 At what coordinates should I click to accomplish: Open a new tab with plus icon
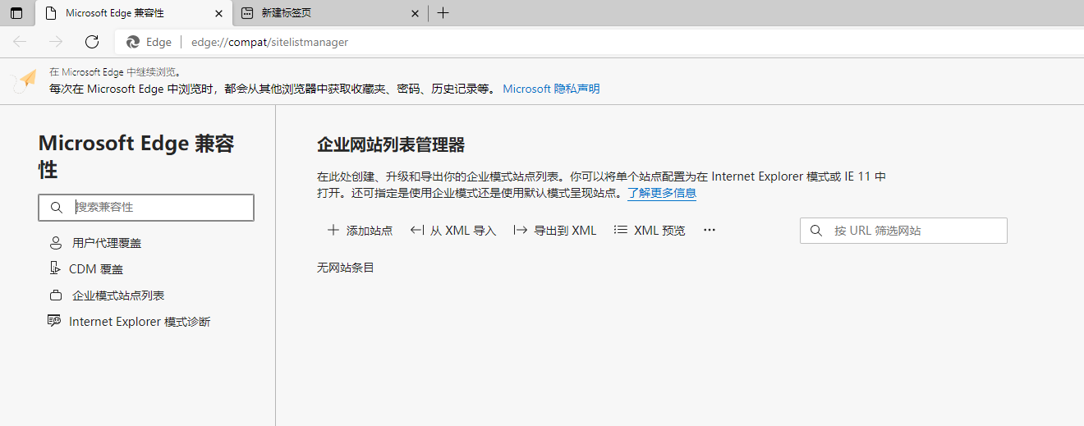click(443, 13)
